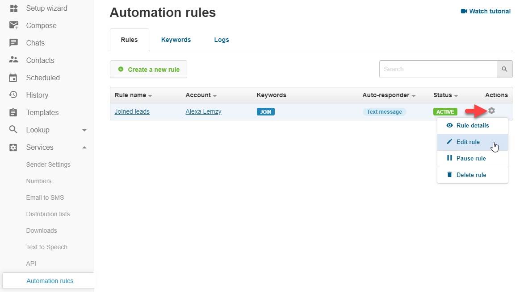This screenshot has height=292, width=528.
Task: Open Scheduled in sidebar
Action: pos(43,78)
